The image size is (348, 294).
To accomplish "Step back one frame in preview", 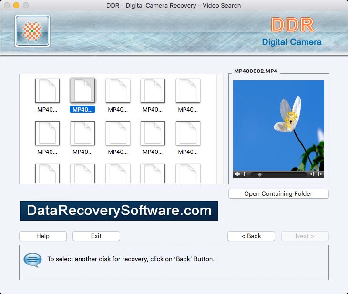I will click(312, 174).
